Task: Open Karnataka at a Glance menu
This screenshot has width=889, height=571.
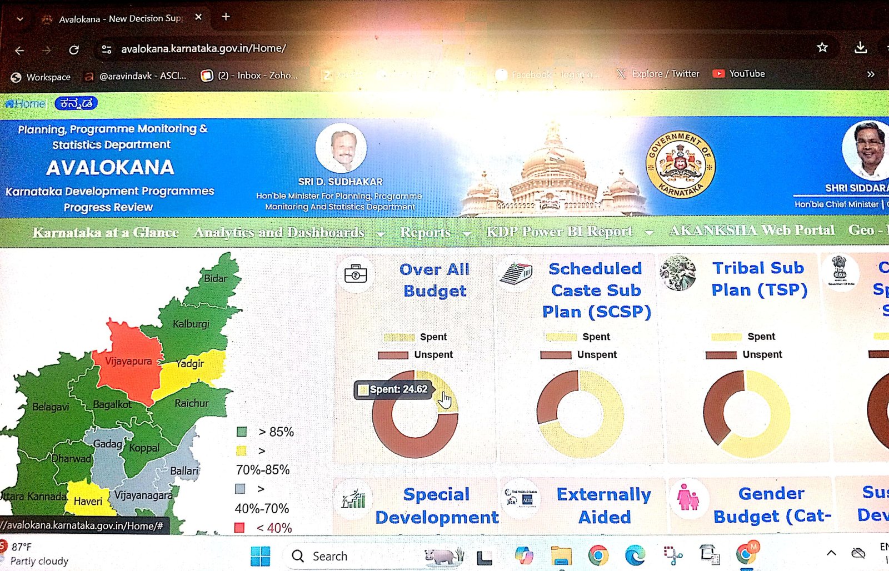Action: point(106,233)
